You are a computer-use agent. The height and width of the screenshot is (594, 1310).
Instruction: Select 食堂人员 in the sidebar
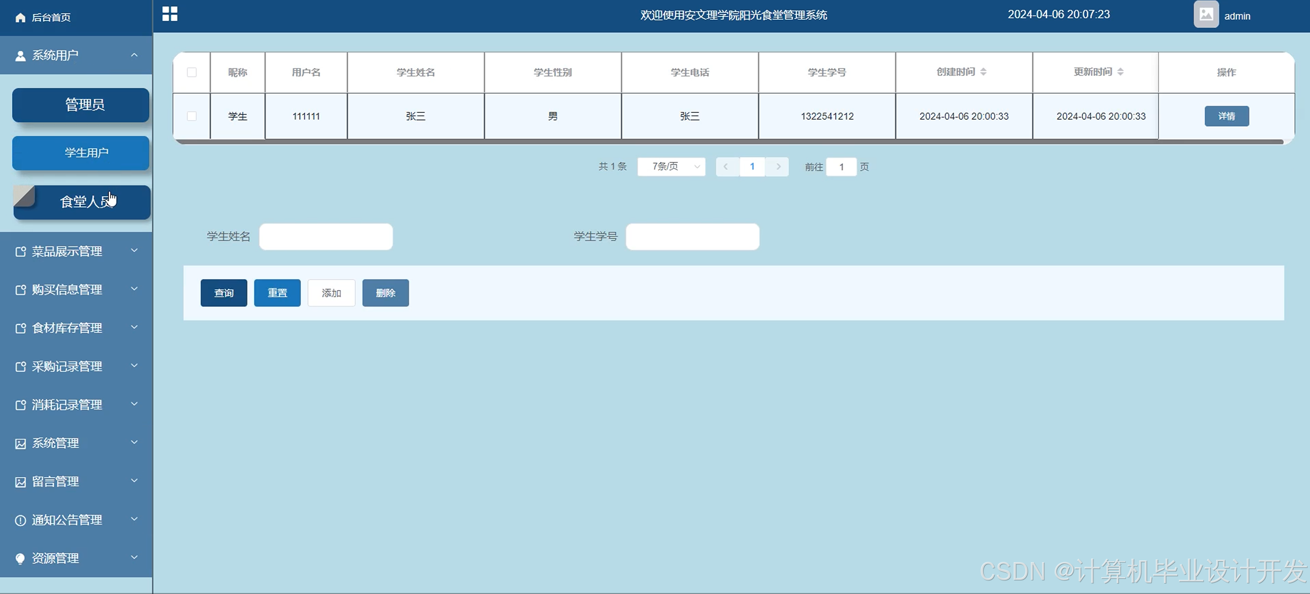click(x=81, y=202)
